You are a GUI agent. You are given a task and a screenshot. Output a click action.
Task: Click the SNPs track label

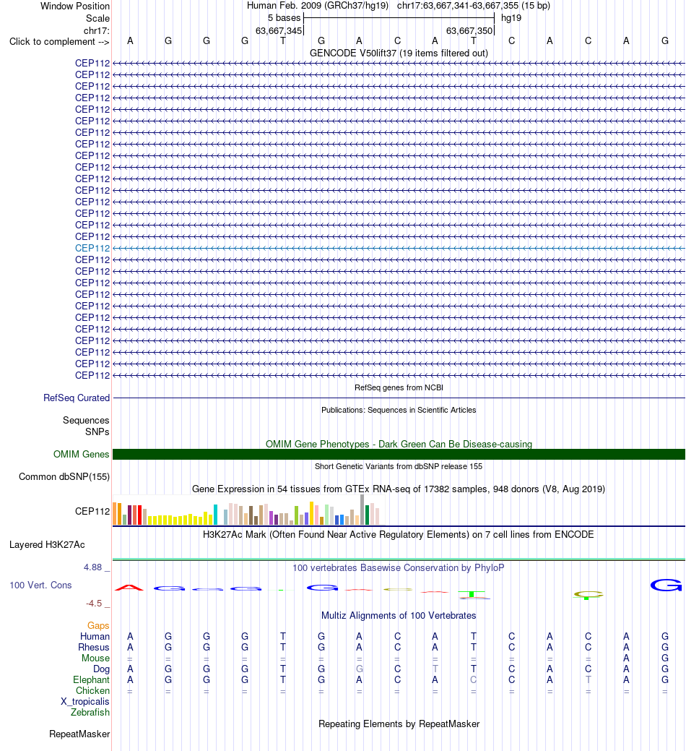[97, 432]
